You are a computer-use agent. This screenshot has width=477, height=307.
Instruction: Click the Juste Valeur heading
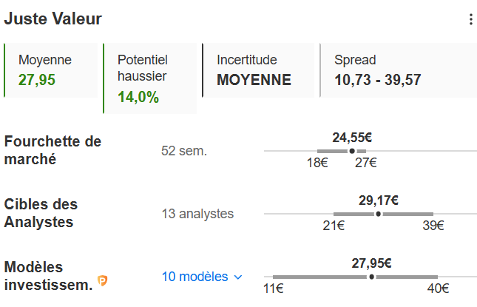pyautogui.click(x=53, y=19)
